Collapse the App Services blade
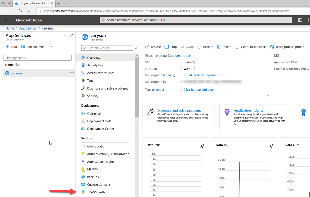This screenshot has width=310, height=197. (64, 35)
